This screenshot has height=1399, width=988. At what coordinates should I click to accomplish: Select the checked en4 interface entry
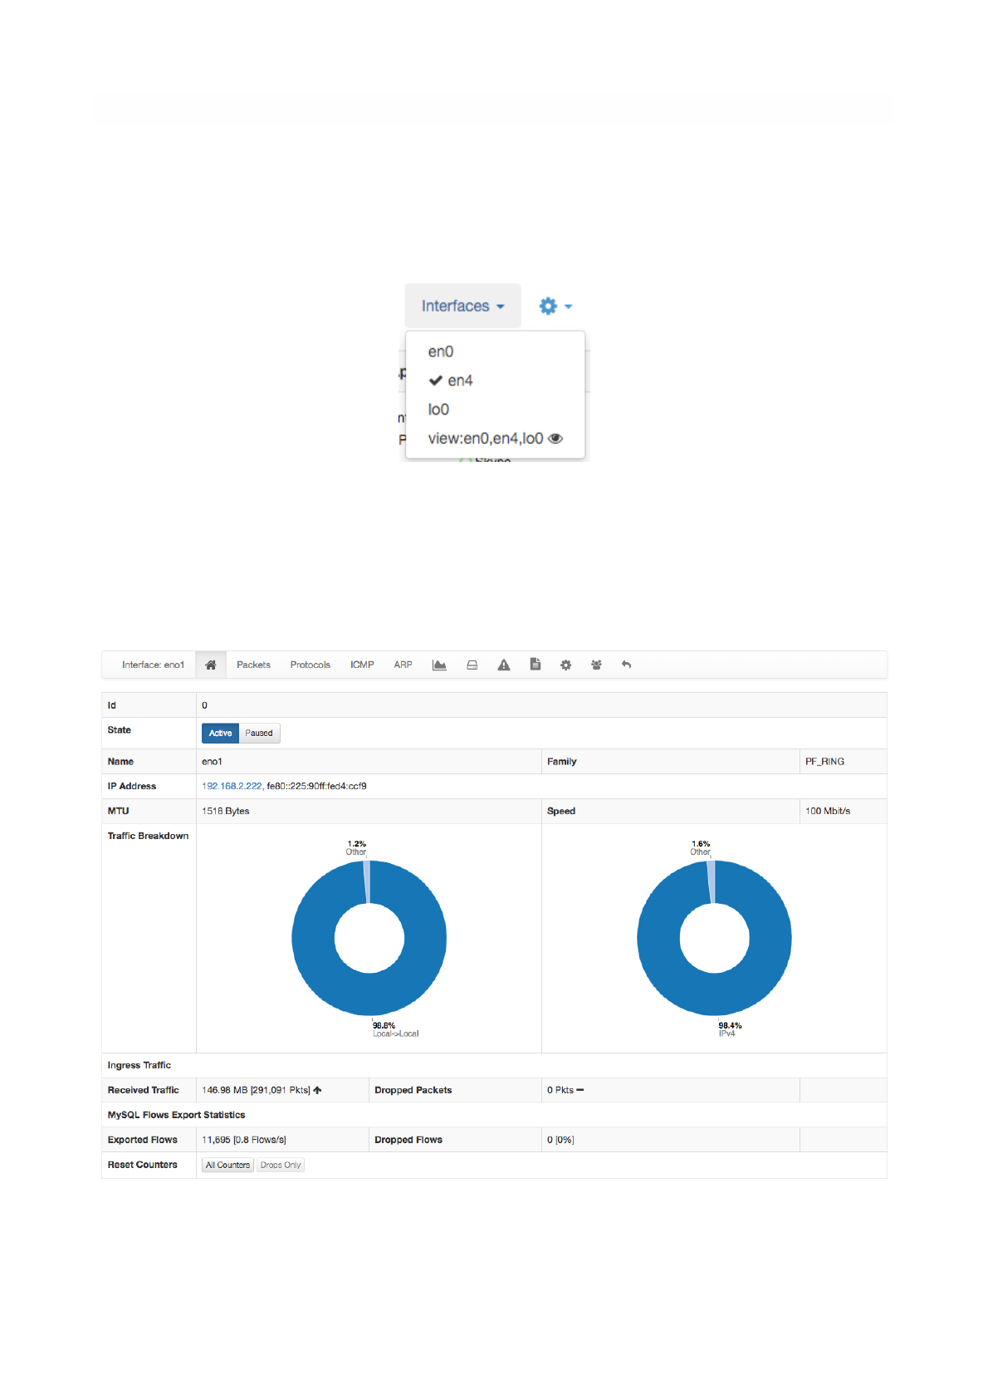pyautogui.click(x=451, y=380)
